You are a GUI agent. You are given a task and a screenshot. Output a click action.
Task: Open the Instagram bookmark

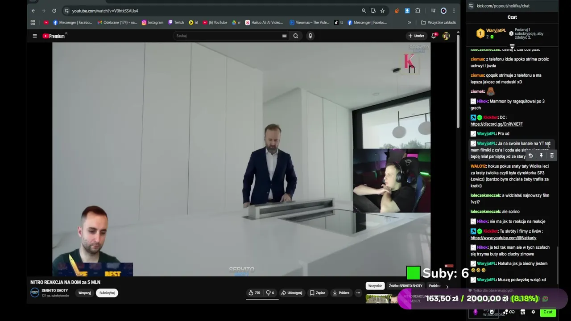pyautogui.click(x=153, y=22)
